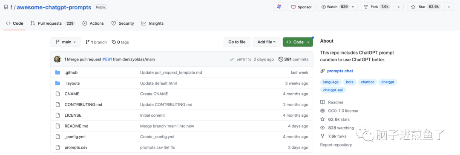
Task: Click the _layouts folder icon
Action: [57, 83]
